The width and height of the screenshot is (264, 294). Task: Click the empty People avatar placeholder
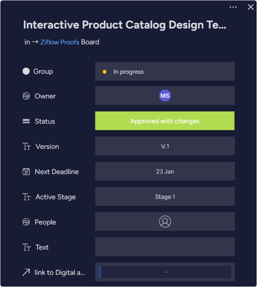[x=165, y=222]
